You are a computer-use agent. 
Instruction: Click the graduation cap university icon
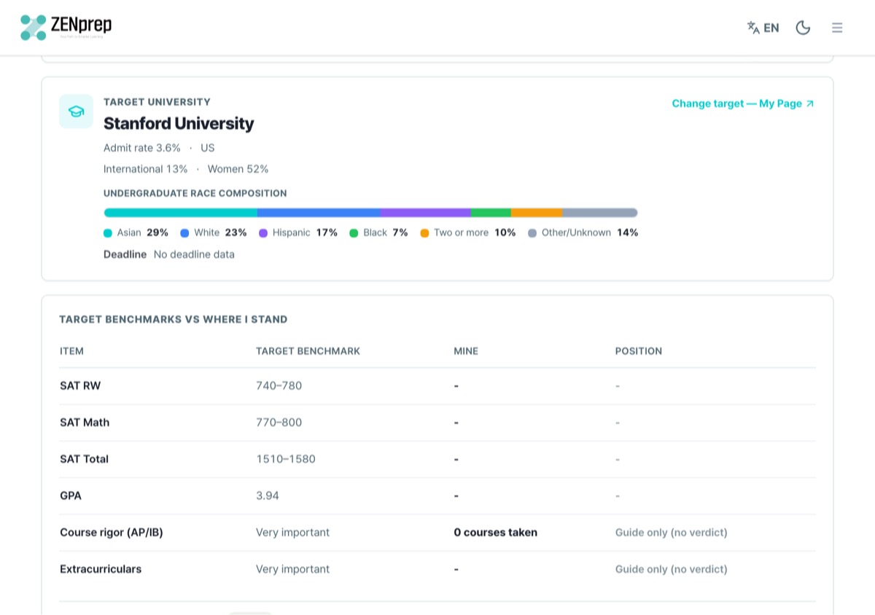76,111
